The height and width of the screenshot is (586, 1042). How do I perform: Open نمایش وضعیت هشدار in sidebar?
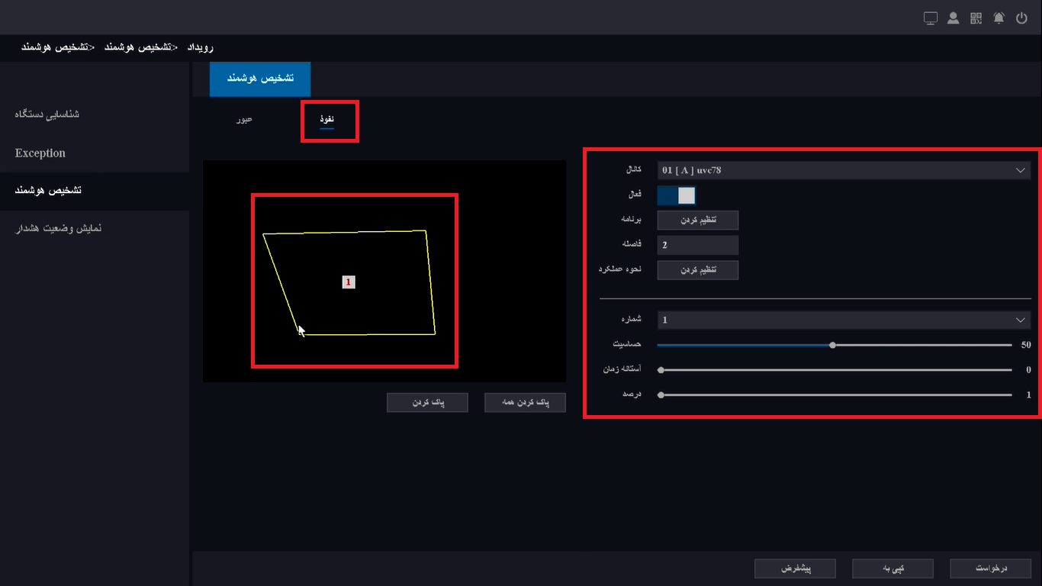coord(58,229)
